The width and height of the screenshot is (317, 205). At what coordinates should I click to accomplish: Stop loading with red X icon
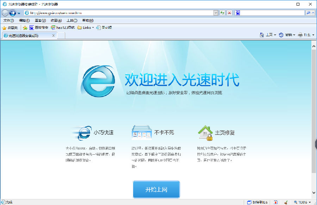pos(229,13)
